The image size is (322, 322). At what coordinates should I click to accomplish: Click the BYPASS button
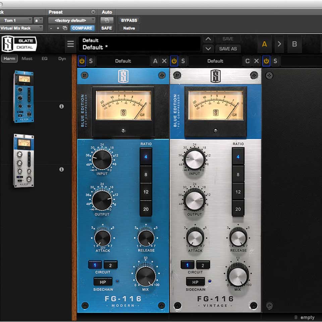coord(129,20)
